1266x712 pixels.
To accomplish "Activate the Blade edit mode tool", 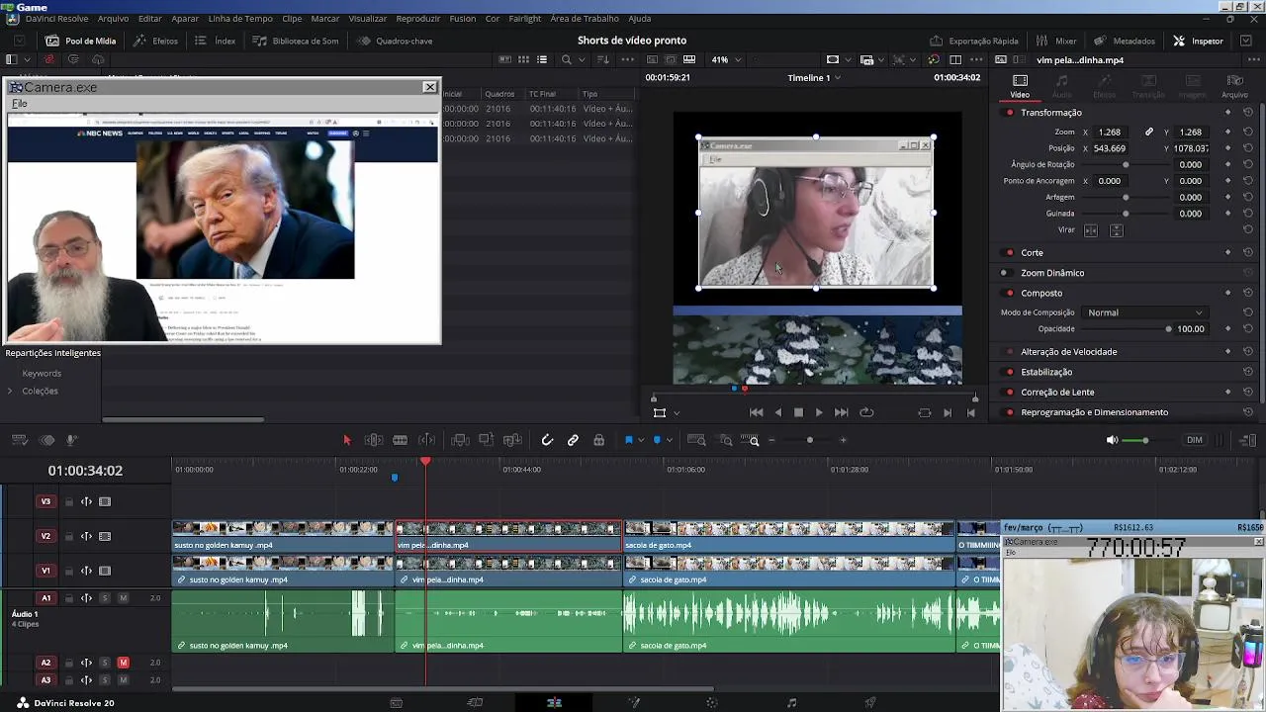I will coord(400,440).
